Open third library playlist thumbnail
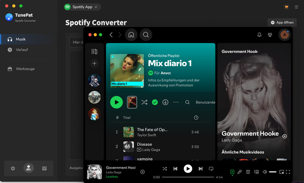 94,114
